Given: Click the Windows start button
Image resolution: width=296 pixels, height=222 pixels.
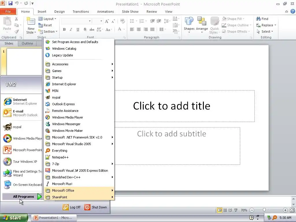Looking at the screenshot, I should click(14, 218).
